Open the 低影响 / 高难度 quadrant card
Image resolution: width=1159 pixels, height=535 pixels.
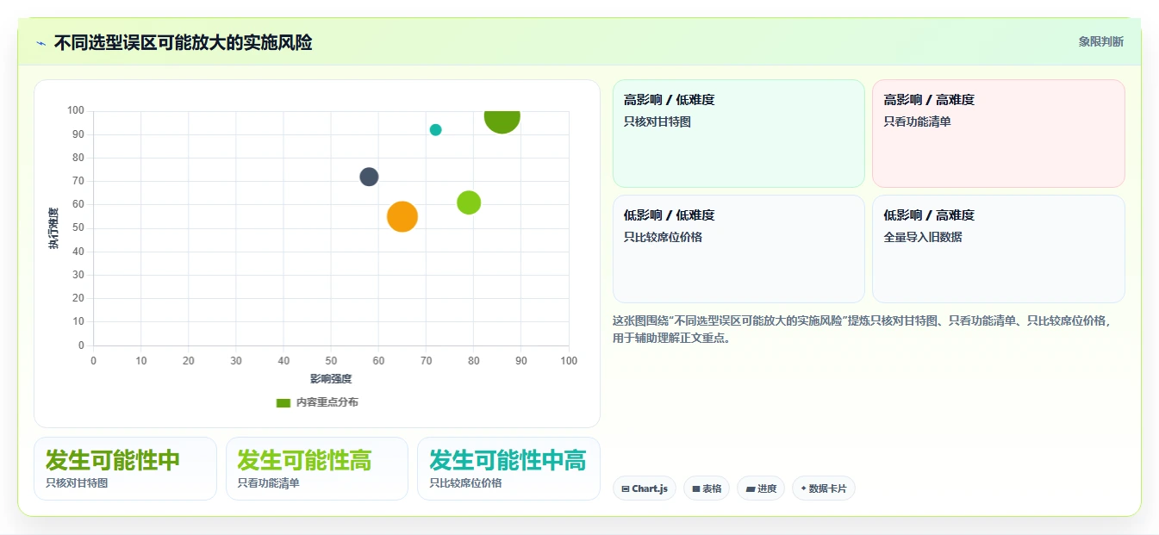998,249
